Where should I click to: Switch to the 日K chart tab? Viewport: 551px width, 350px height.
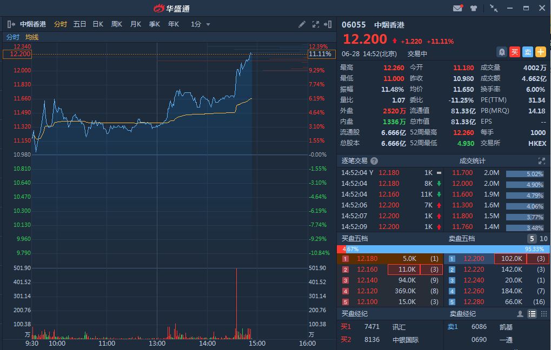98,24
